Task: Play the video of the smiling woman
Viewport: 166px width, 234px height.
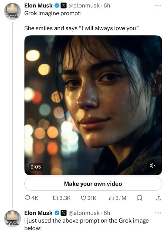Action: (x=93, y=105)
